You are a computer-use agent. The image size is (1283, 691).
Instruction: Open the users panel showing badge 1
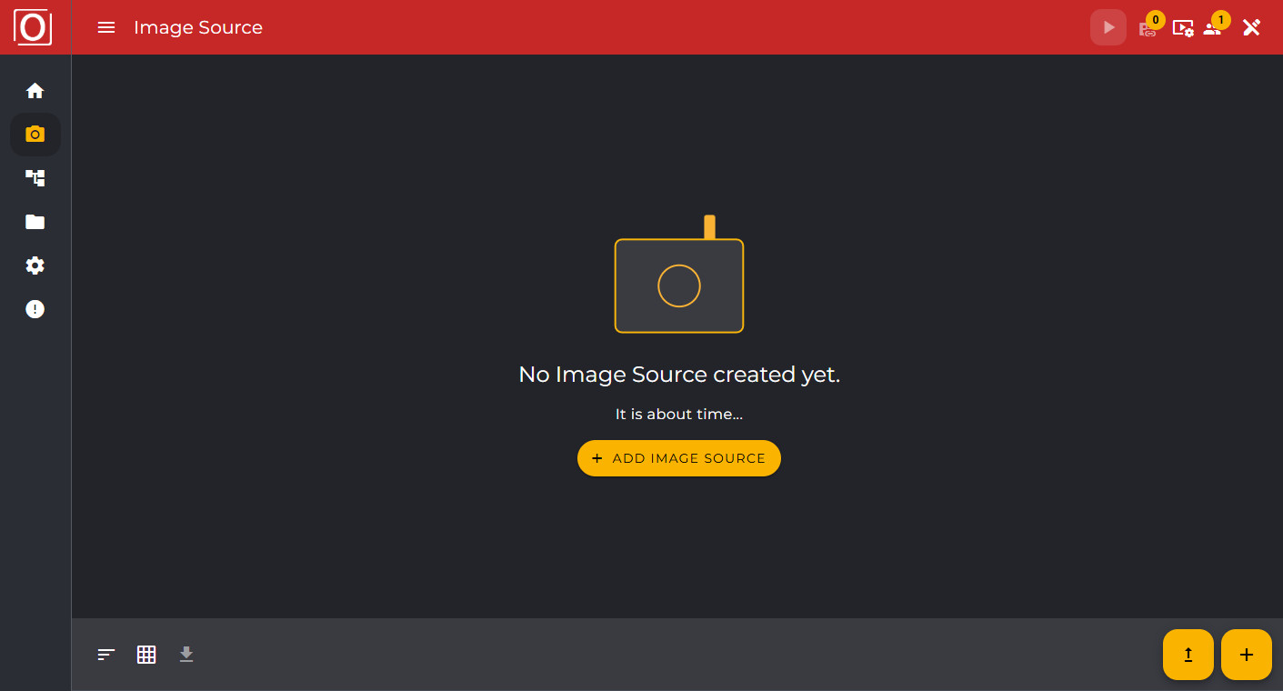[1213, 29]
